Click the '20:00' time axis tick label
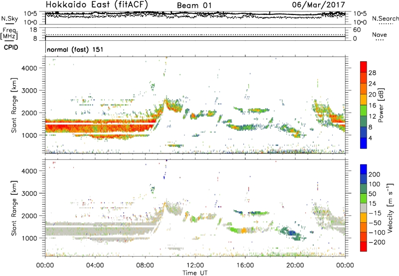This screenshot has width=399, height=276. (295, 266)
